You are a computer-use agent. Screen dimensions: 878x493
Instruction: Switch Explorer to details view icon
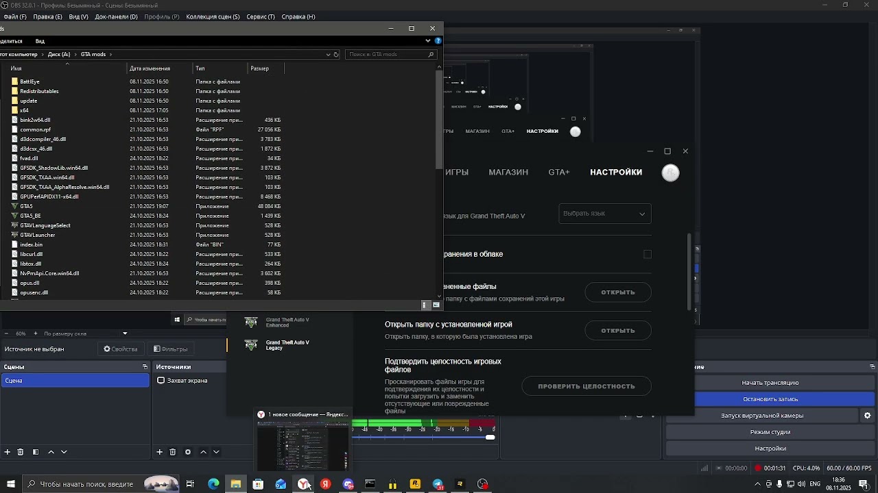[x=425, y=305]
